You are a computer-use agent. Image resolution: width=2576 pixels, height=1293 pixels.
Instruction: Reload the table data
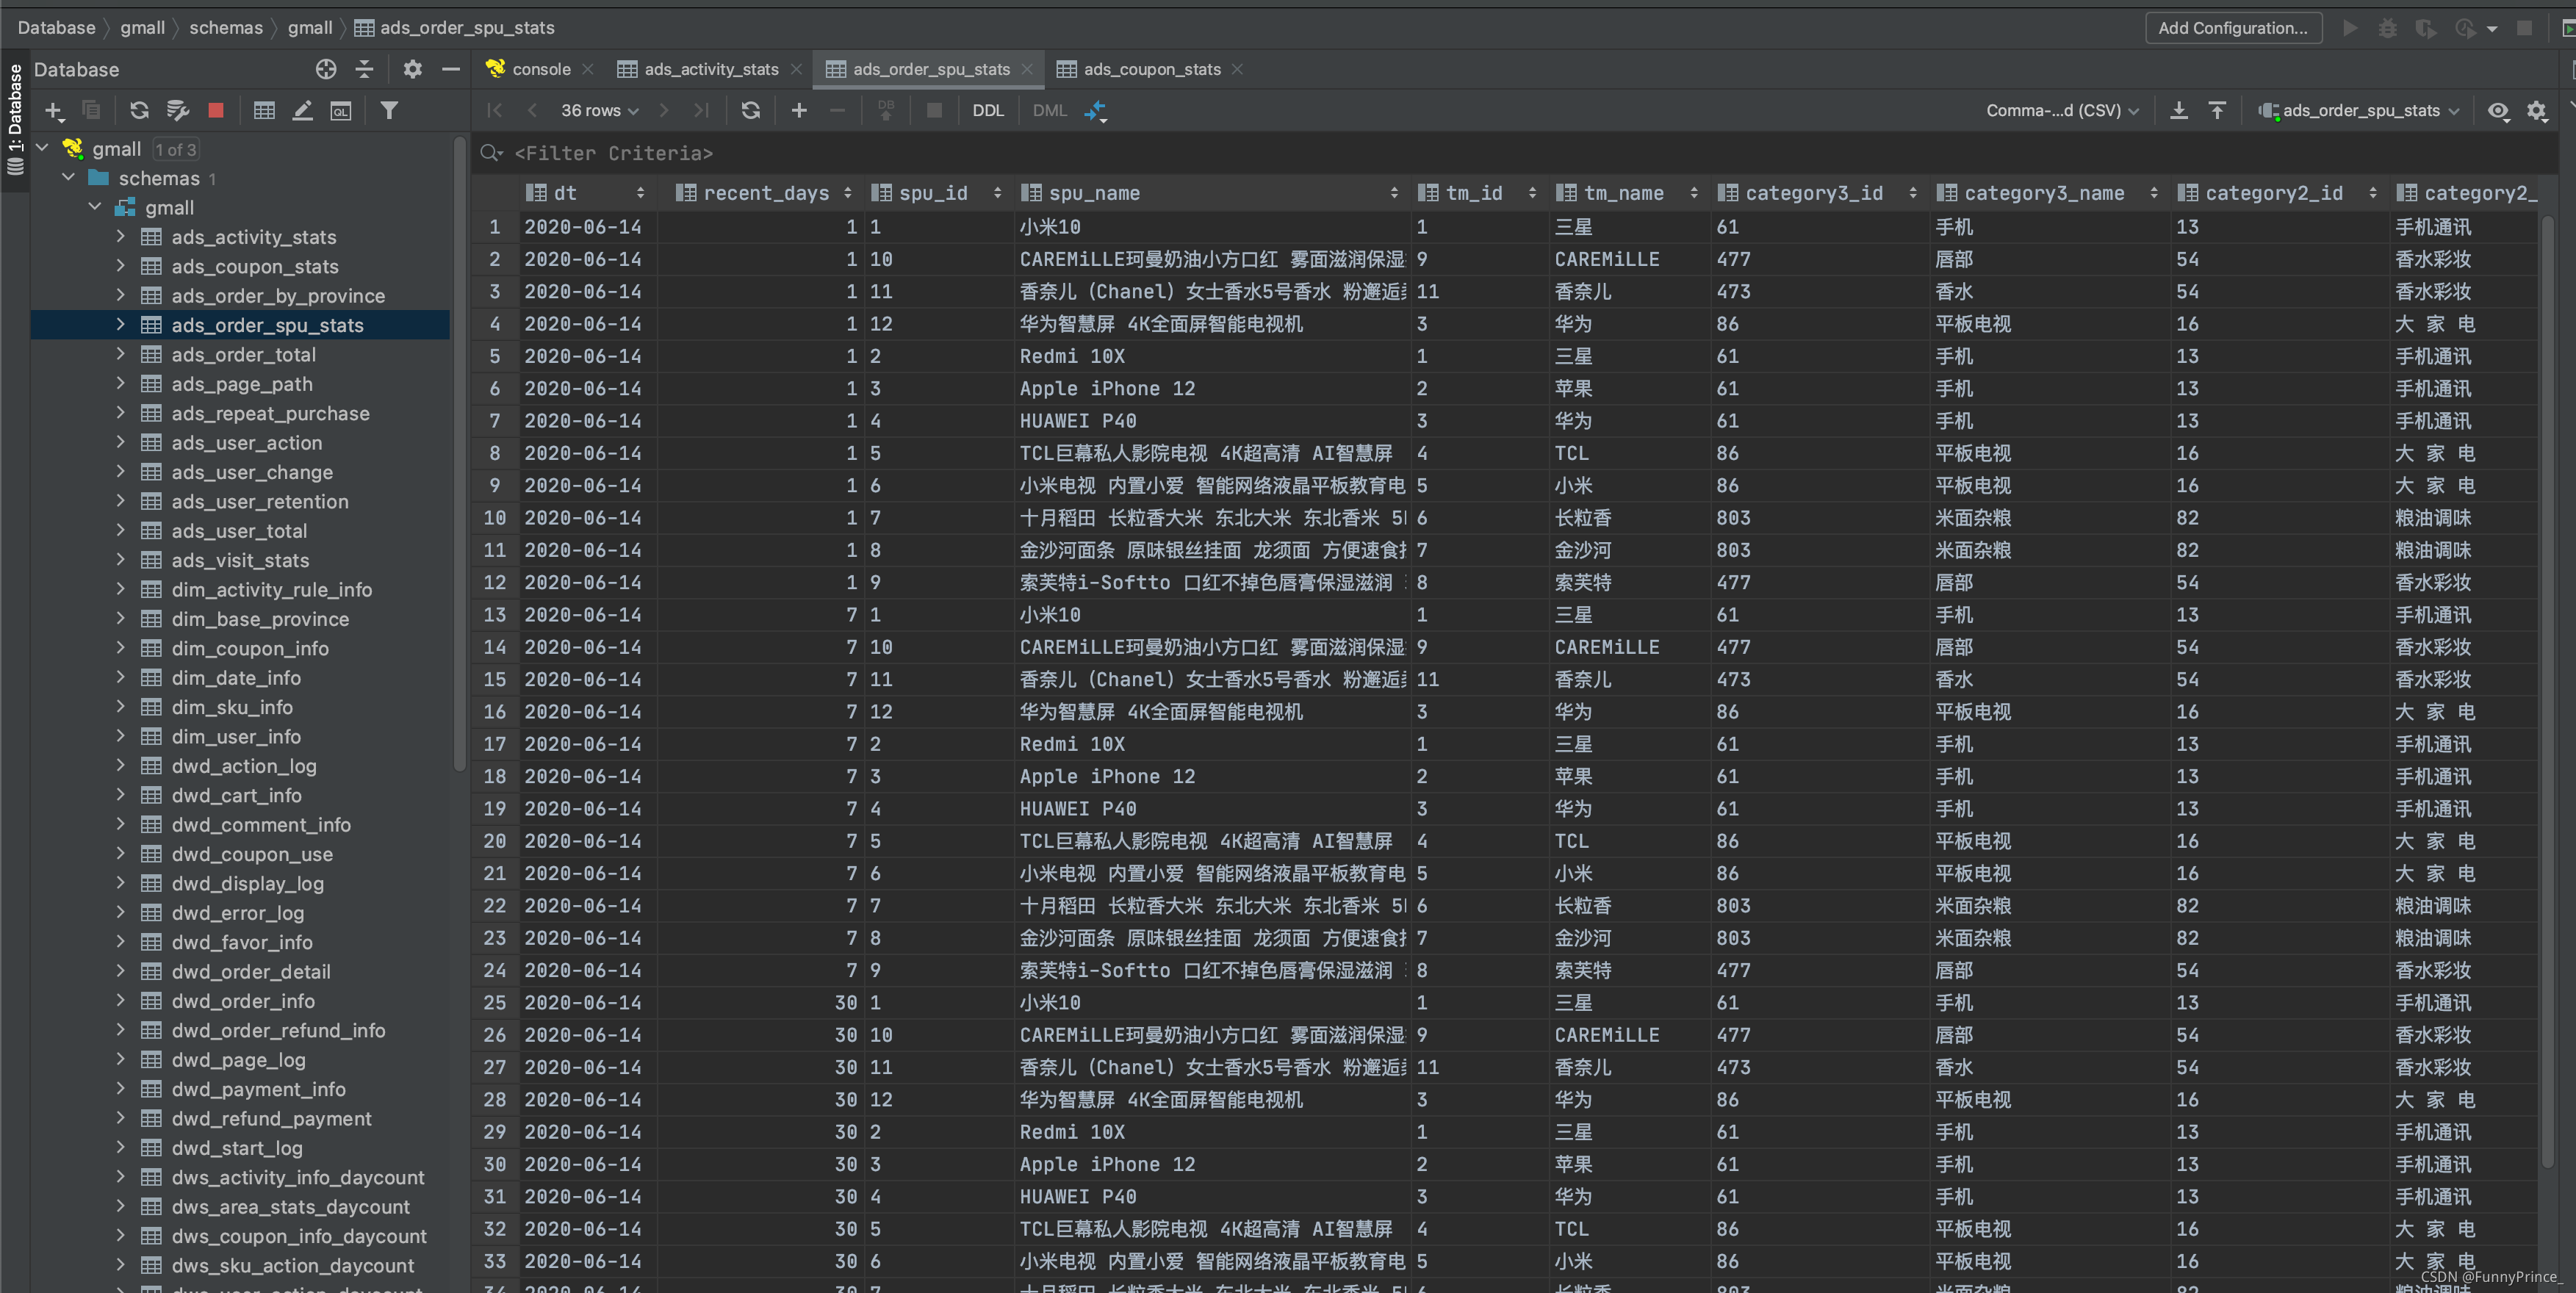coord(750,111)
